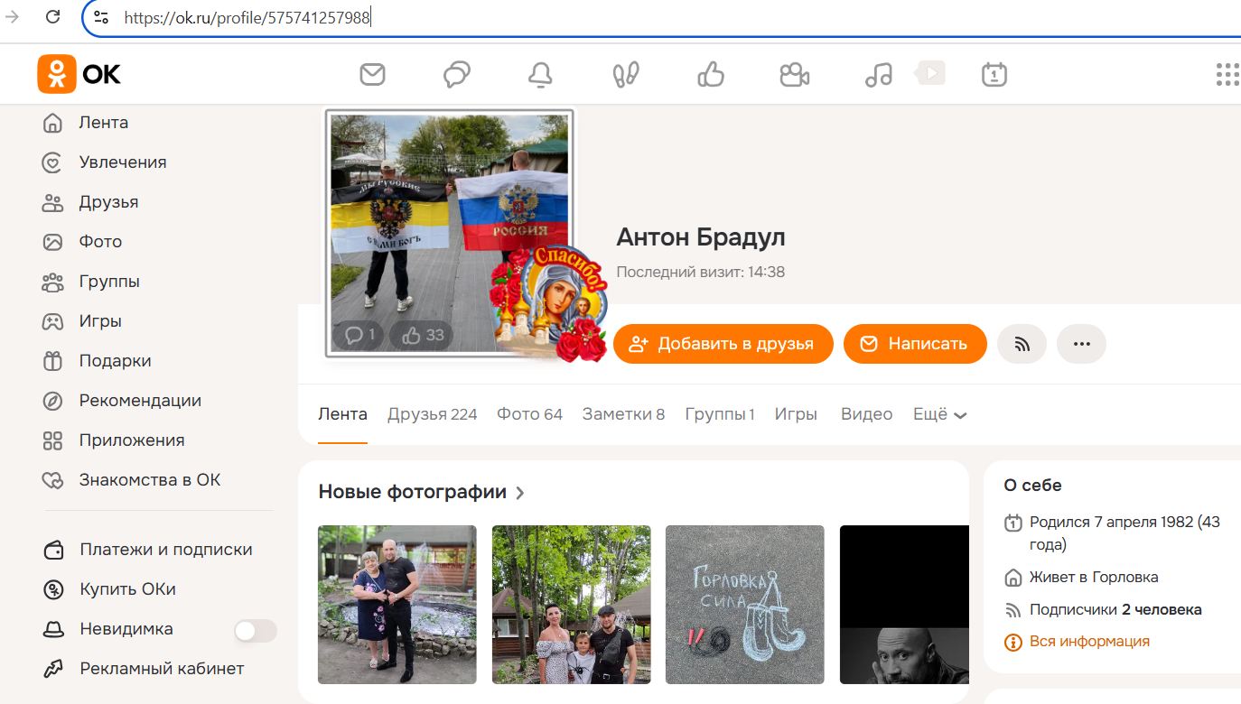
Task: Open notifications bell icon
Action: 540,74
